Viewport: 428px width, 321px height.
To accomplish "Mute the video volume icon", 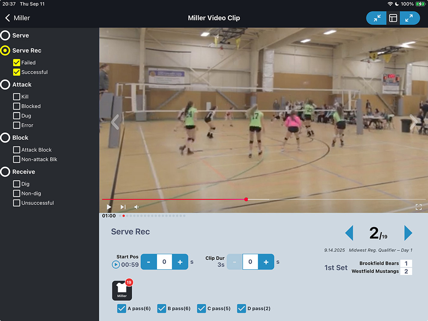I will [137, 207].
